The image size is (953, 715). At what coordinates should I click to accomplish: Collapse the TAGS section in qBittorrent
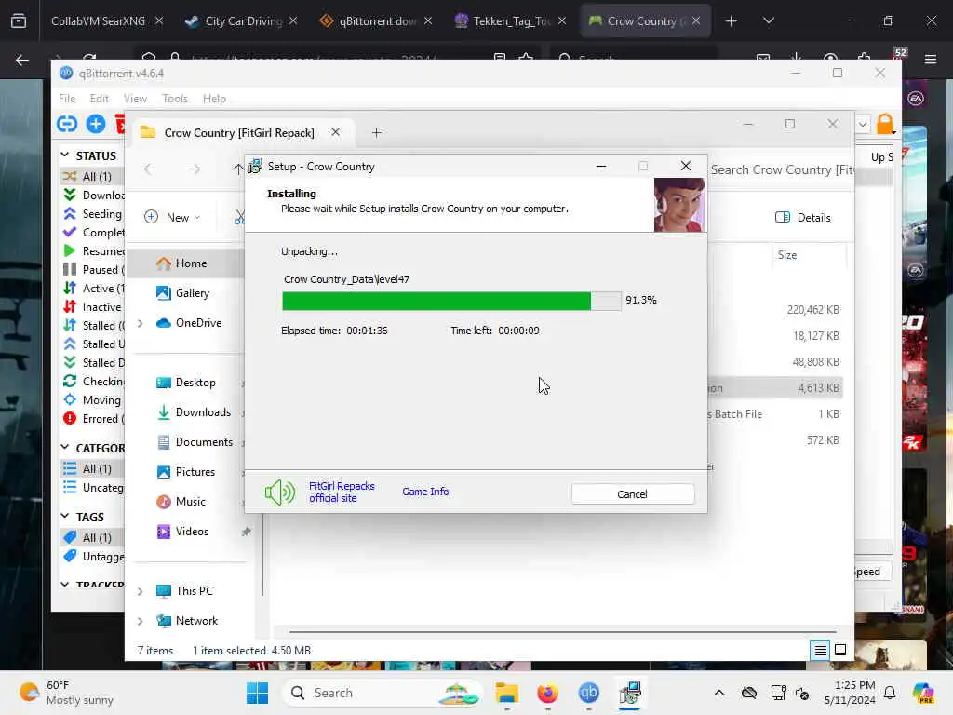(64, 516)
